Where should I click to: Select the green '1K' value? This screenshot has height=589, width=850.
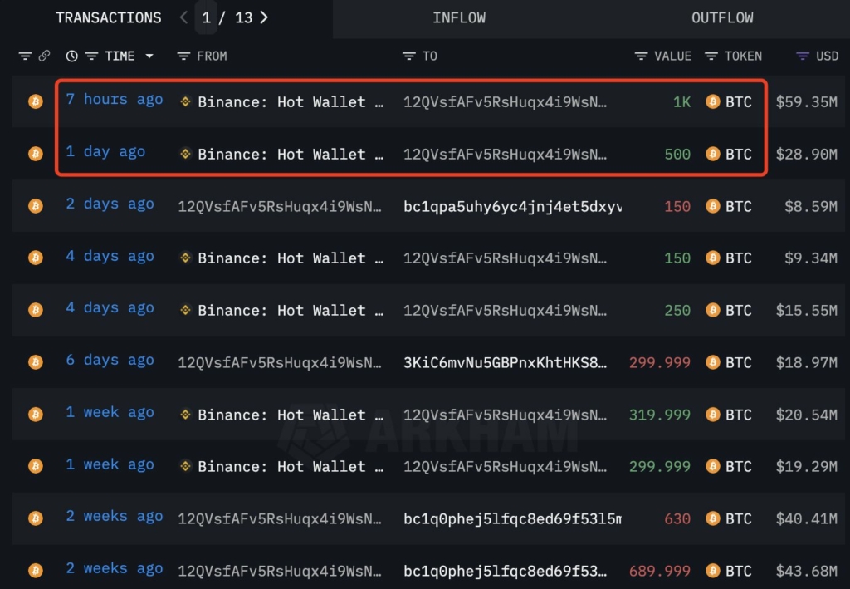point(681,102)
